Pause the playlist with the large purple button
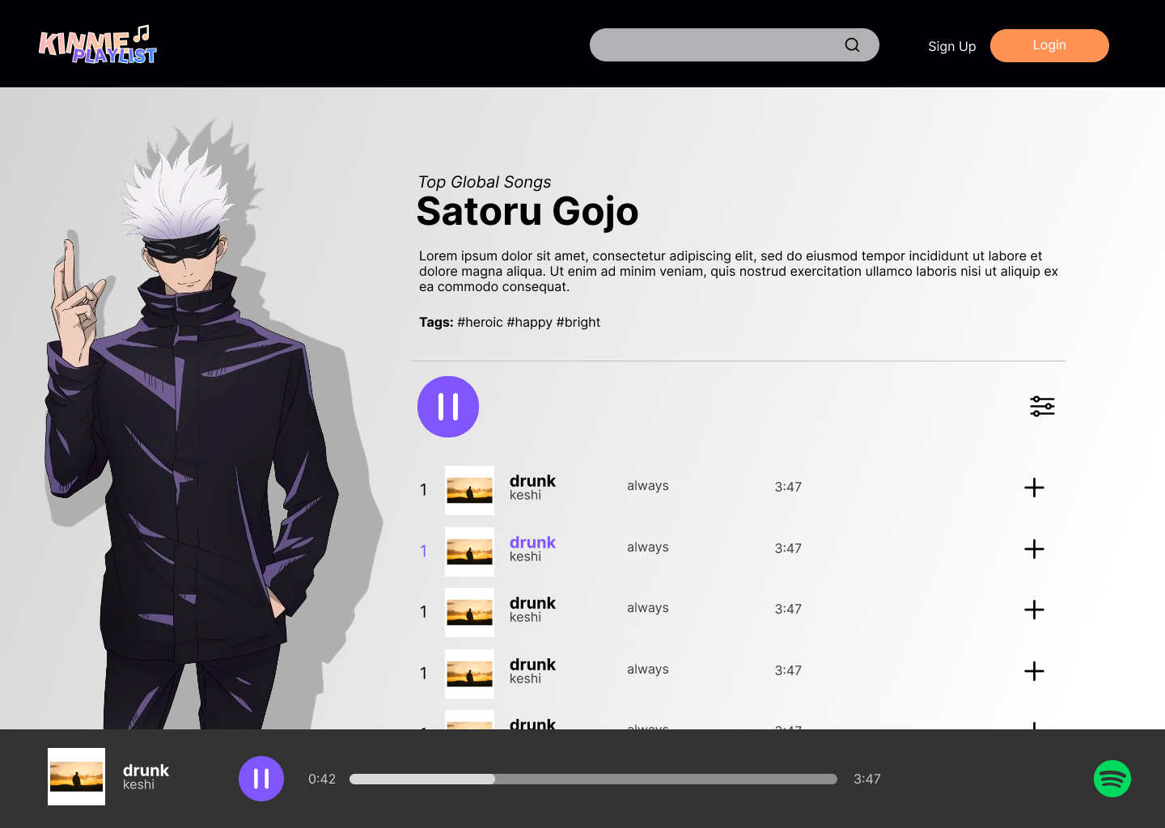This screenshot has width=1165, height=828. [x=448, y=407]
